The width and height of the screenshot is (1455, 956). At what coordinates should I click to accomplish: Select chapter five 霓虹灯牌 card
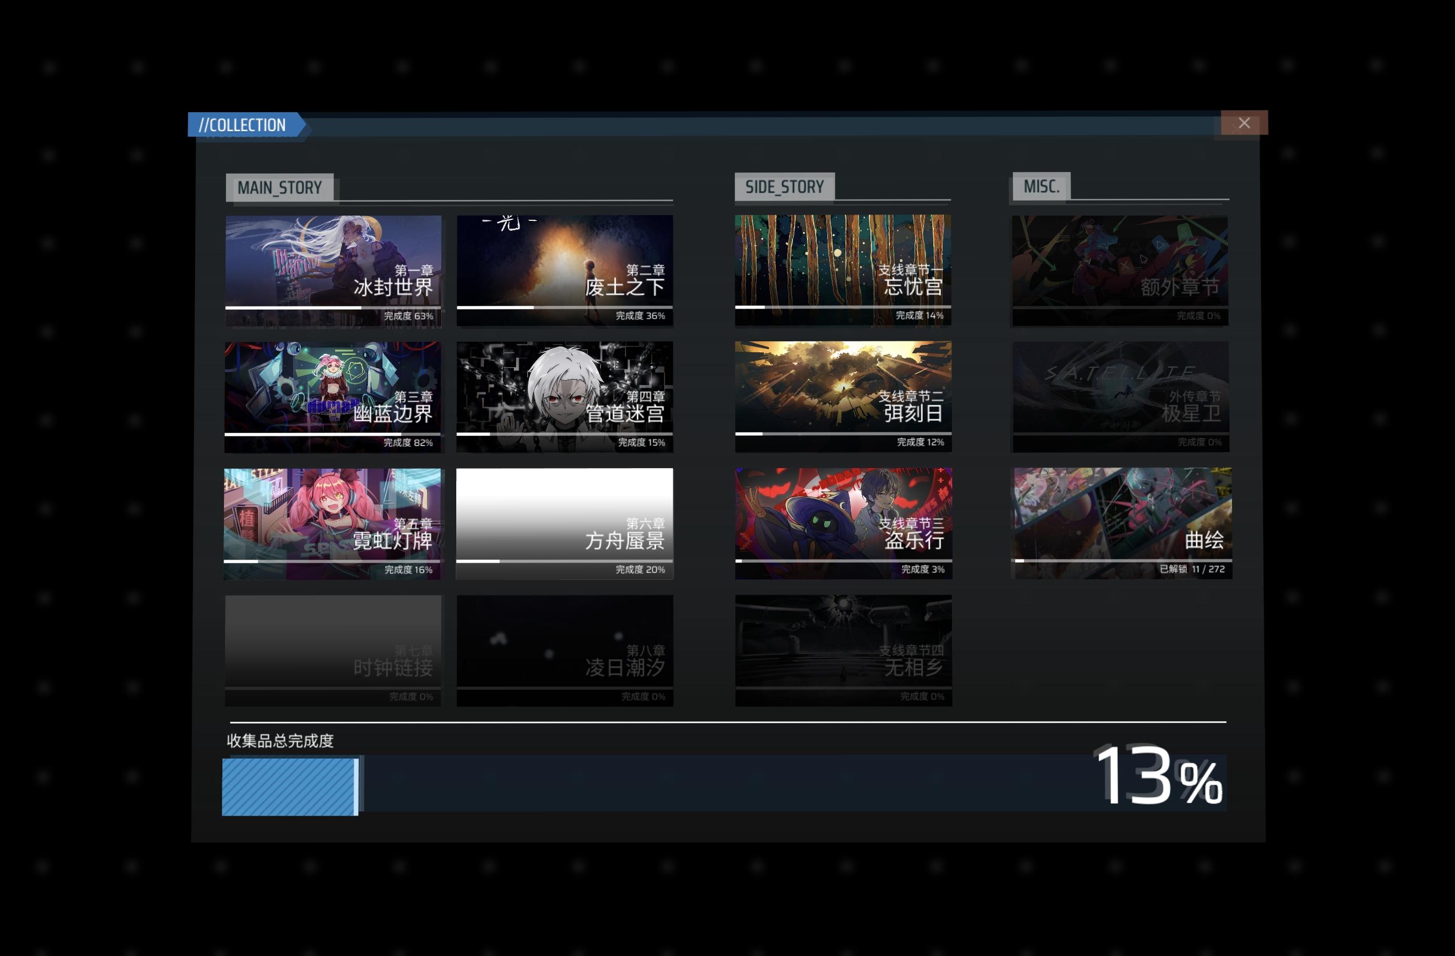332,524
